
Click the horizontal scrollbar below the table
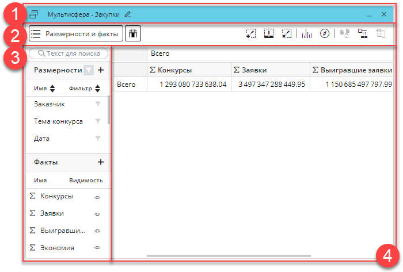click(229, 256)
